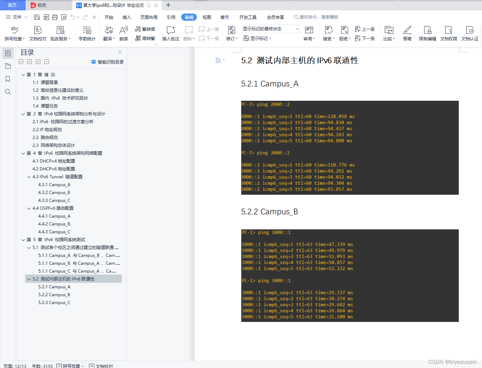
Task: Open bookmark sidebar icon
Action: [8, 79]
